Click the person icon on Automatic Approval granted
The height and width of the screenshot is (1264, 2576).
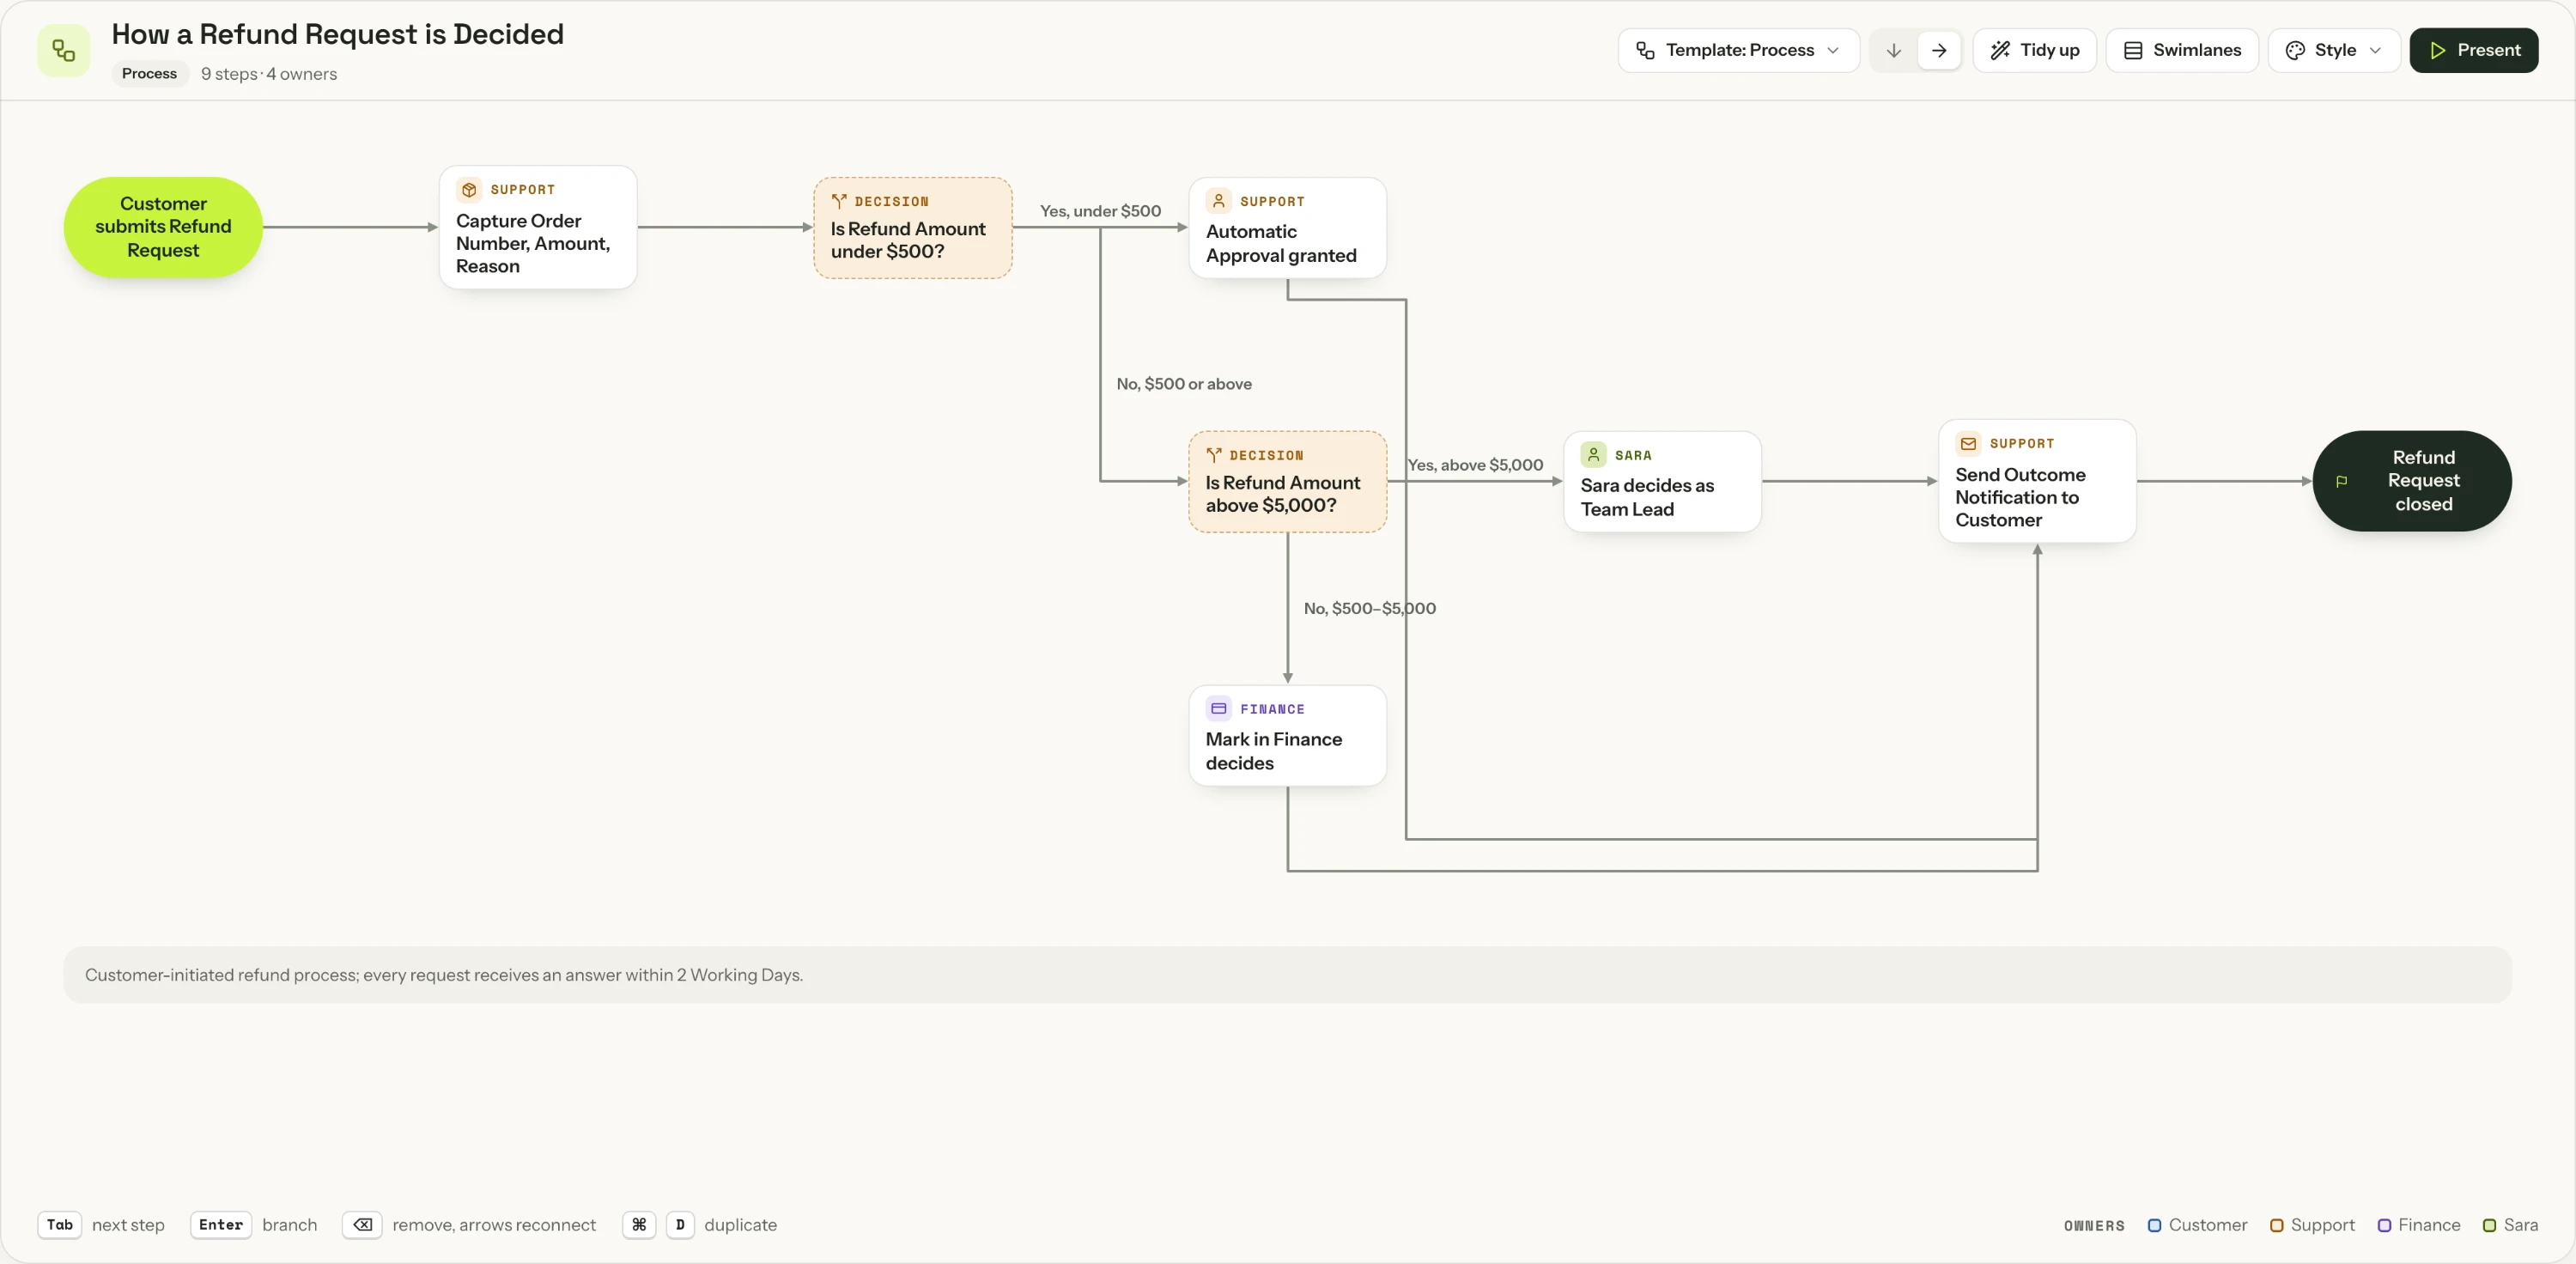point(1218,201)
